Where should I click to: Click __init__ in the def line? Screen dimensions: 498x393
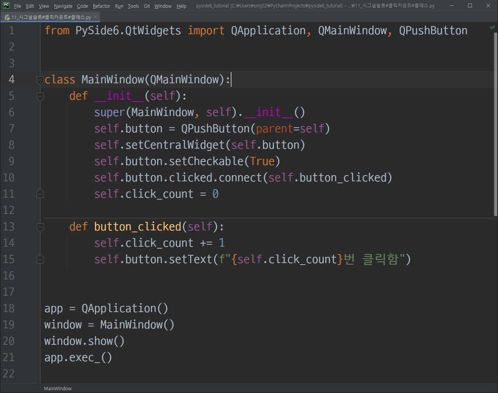tap(119, 96)
